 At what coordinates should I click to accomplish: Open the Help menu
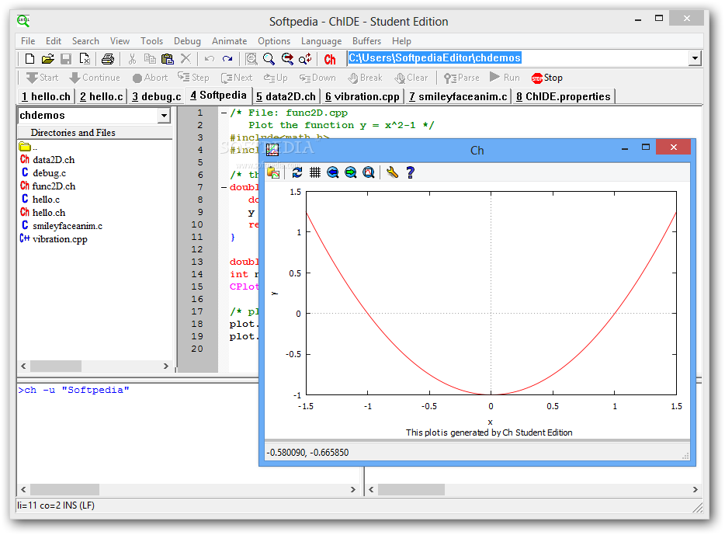401,40
